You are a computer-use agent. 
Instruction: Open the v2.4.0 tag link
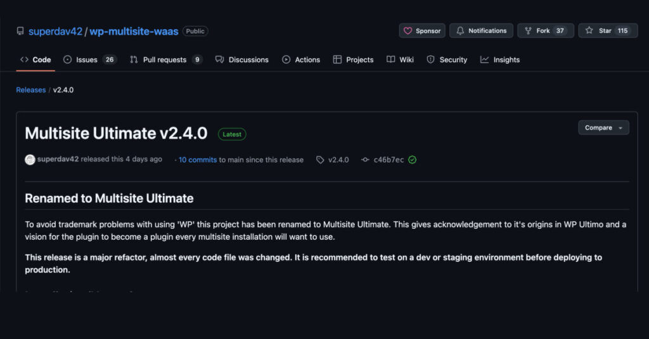pyautogui.click(x=338, y=160)
